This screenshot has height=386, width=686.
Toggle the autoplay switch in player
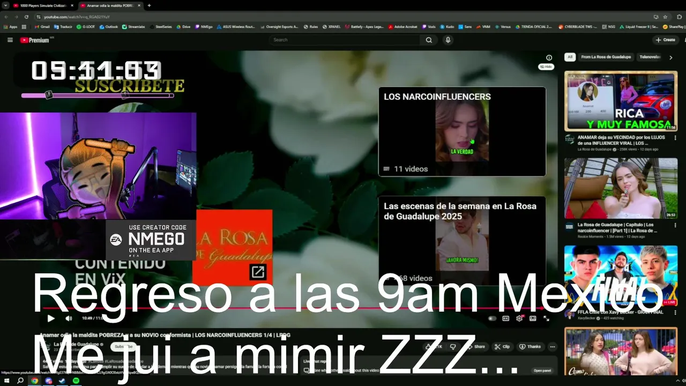coord(492,318)
